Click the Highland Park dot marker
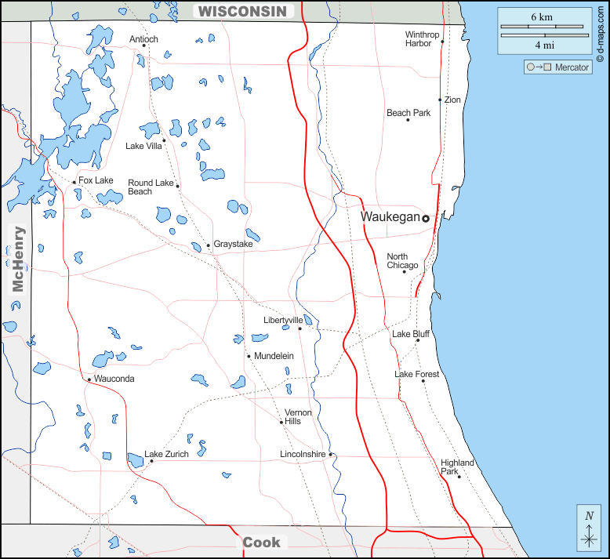This screenshot has width=610, height=559. [x=459, y=477]
